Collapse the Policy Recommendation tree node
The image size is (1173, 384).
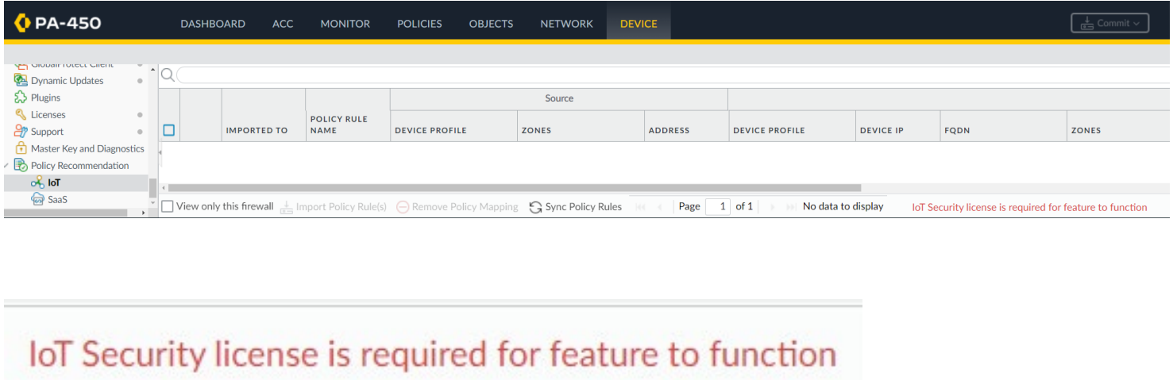pos(7,166)
